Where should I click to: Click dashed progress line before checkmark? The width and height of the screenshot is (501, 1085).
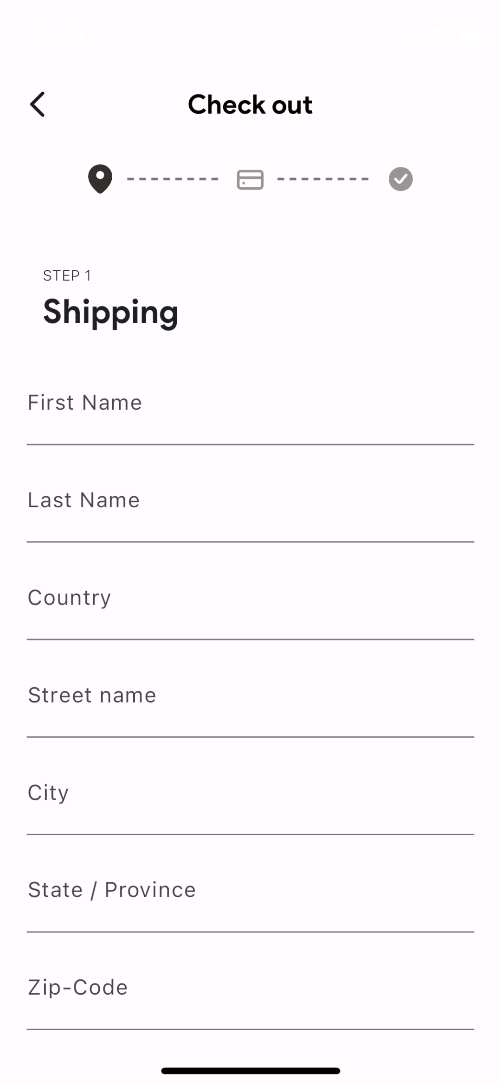[323, 179]
